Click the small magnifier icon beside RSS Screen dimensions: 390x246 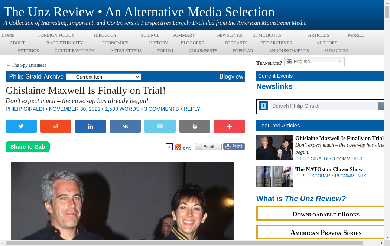click(x=169, y=147)
